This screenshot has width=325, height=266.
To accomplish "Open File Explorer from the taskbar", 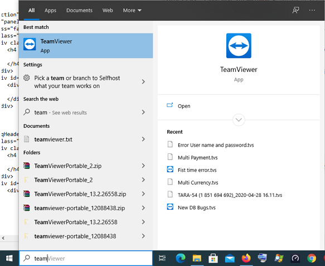I will tap(197, 258).
